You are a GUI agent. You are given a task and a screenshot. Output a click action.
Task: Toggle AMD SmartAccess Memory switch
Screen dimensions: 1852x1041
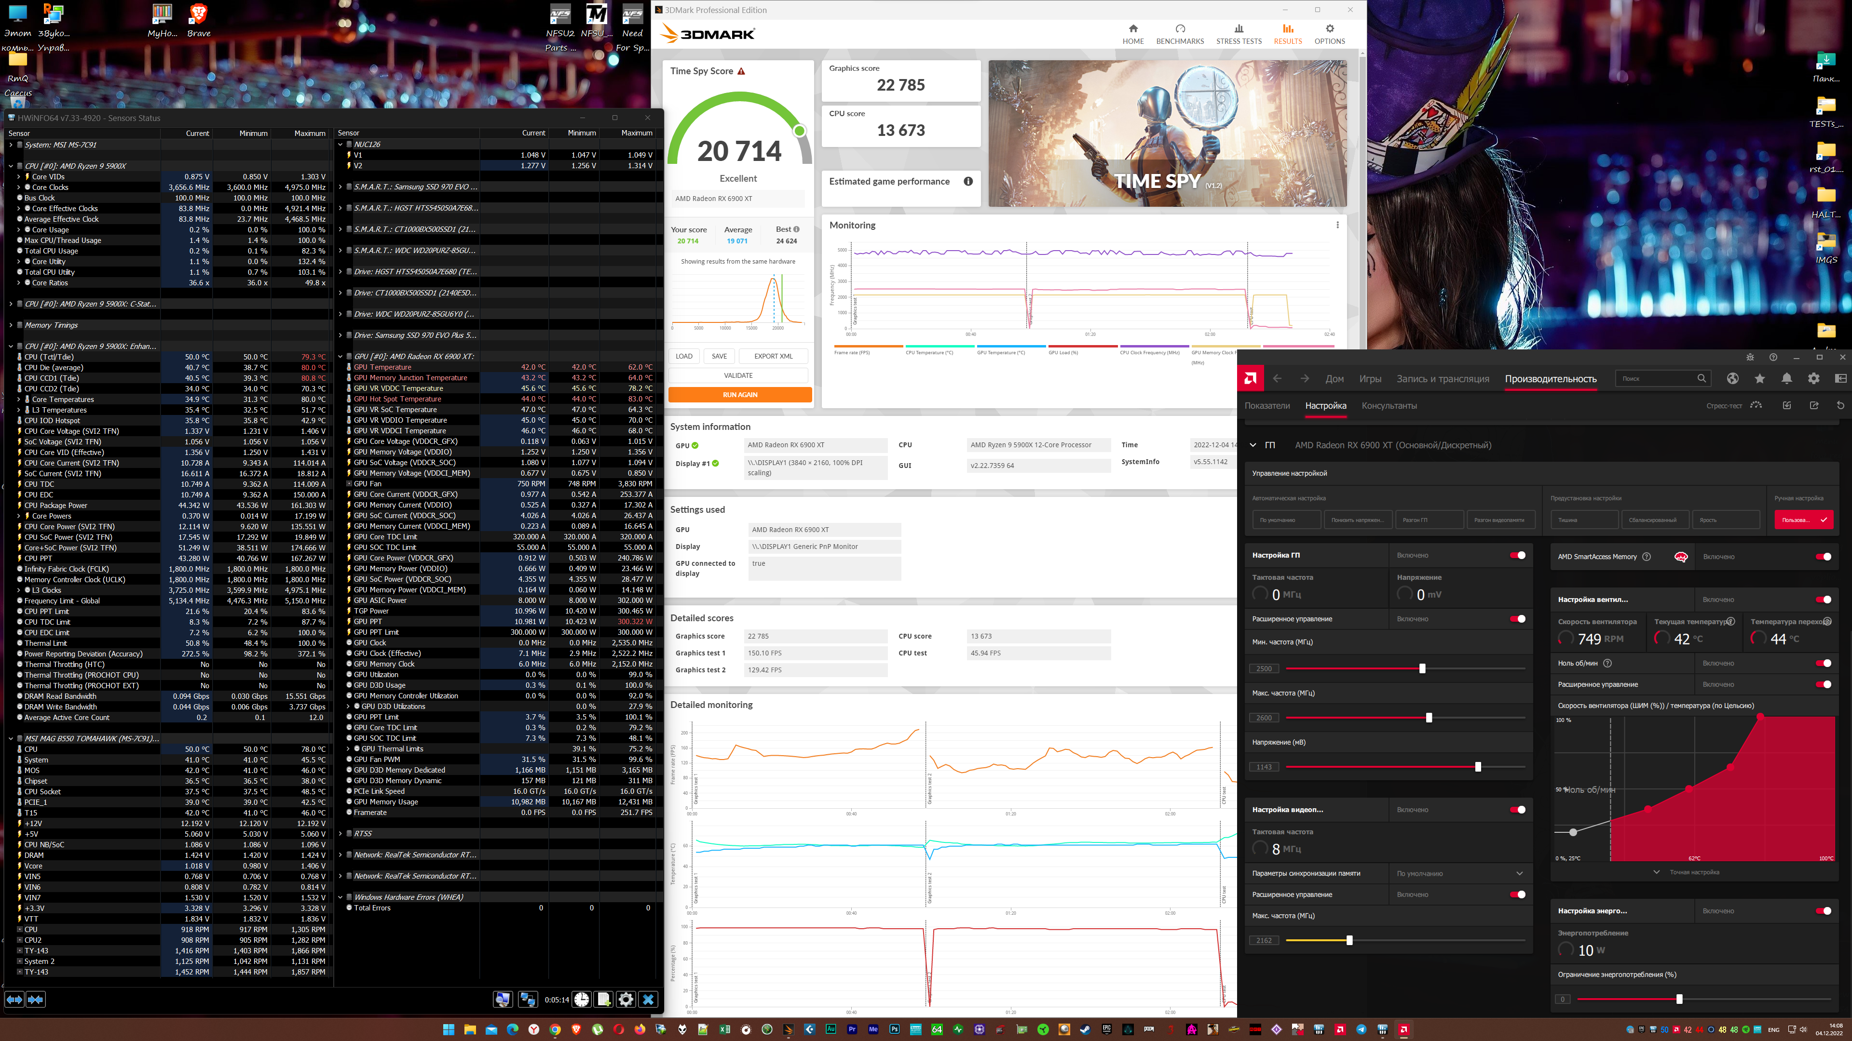pyautogui.click(x=1823, y=557)
